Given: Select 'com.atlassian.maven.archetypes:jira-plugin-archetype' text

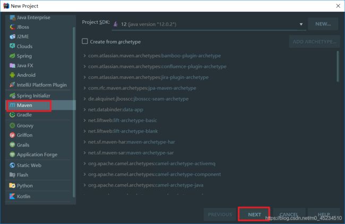Looking at the screenshot, I should click(148, 77).
